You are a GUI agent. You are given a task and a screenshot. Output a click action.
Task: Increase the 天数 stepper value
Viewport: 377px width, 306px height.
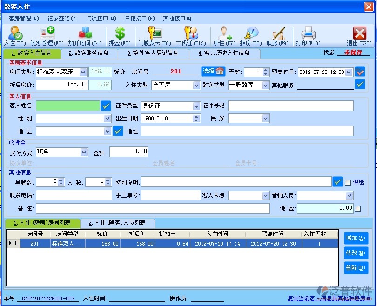coord(266,70)
